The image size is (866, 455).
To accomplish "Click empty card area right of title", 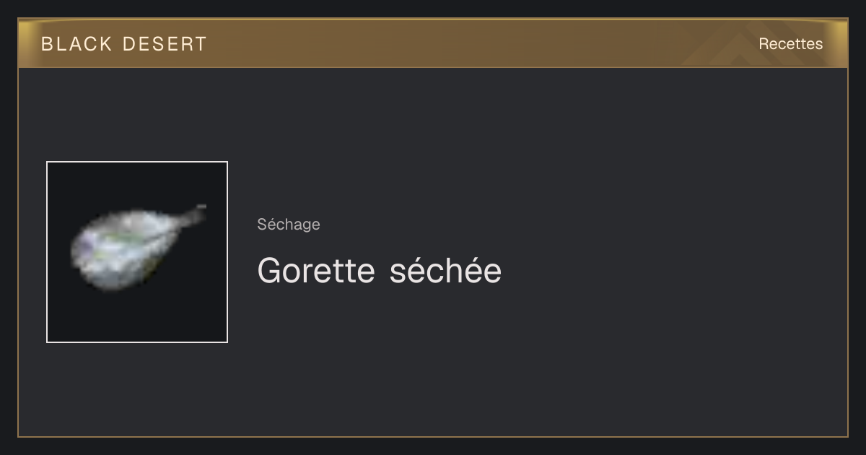I will [671, 271].
